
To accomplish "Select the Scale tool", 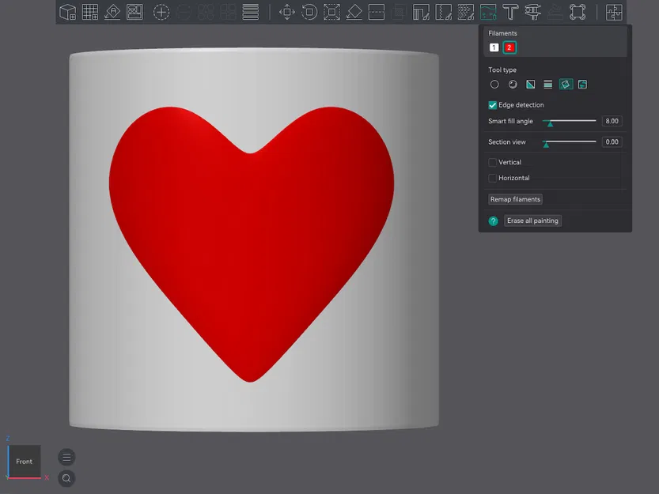I will pyautogui.click(x=332, y=12).
